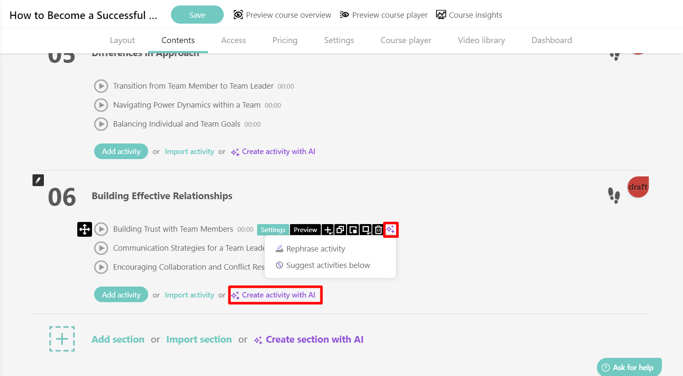Click the plus icon in the activity toolbar
Screen dimensions: 683x376
[x=328, y=230]
